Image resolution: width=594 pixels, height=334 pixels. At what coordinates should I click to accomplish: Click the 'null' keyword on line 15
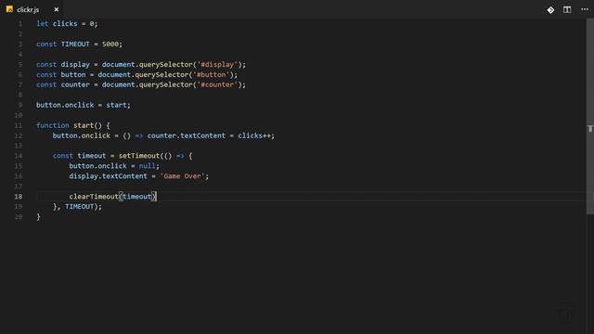click(x=148, y=166)
